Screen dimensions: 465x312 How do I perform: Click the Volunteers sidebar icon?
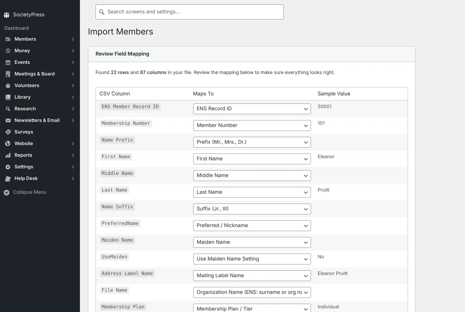[x=8, y=86]
